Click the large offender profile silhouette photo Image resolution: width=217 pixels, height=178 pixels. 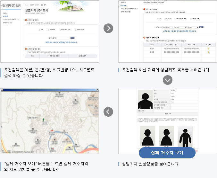click(145, 99)
